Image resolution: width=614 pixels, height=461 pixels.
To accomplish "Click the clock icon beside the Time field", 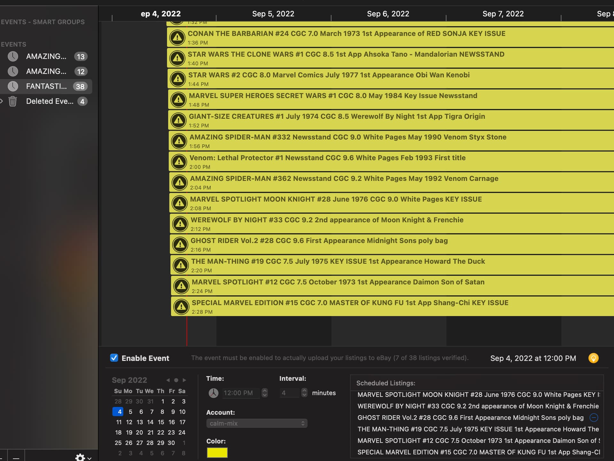I will tap(214, 393).
